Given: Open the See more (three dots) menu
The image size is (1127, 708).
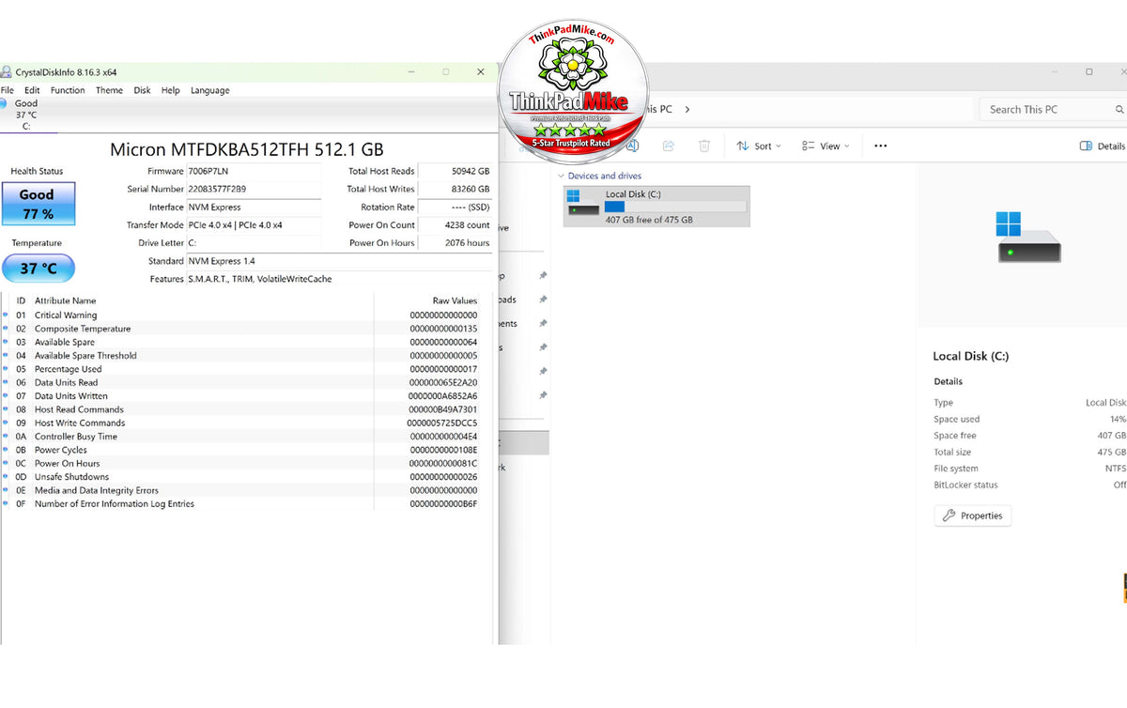Looking at the screenshot, I should tap(880, 146).
